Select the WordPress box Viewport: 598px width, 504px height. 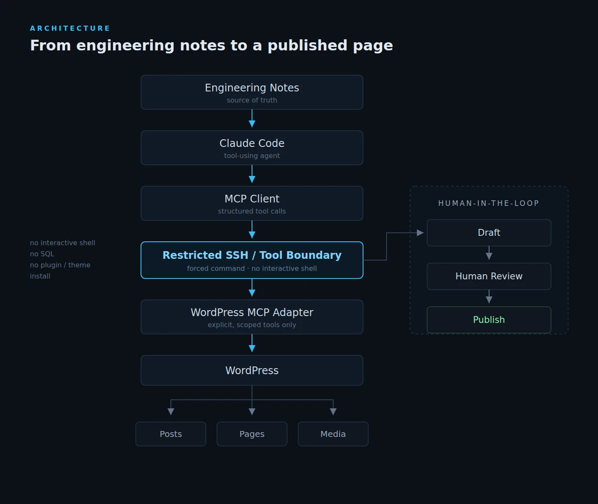point(252,370)
